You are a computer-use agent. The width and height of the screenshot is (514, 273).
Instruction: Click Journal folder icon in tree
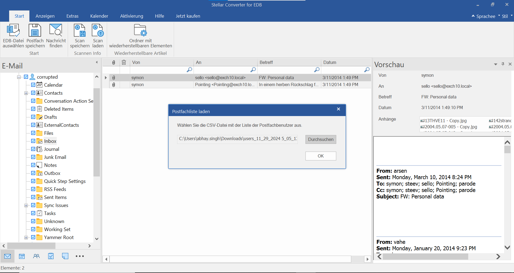pyautogui.click(x=39, y=149)
